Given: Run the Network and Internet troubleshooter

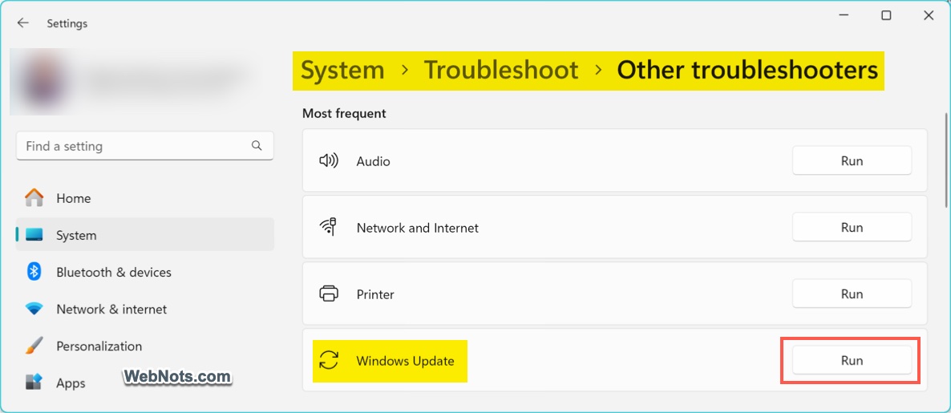Looking at the screenshot, I should point(852,228).
